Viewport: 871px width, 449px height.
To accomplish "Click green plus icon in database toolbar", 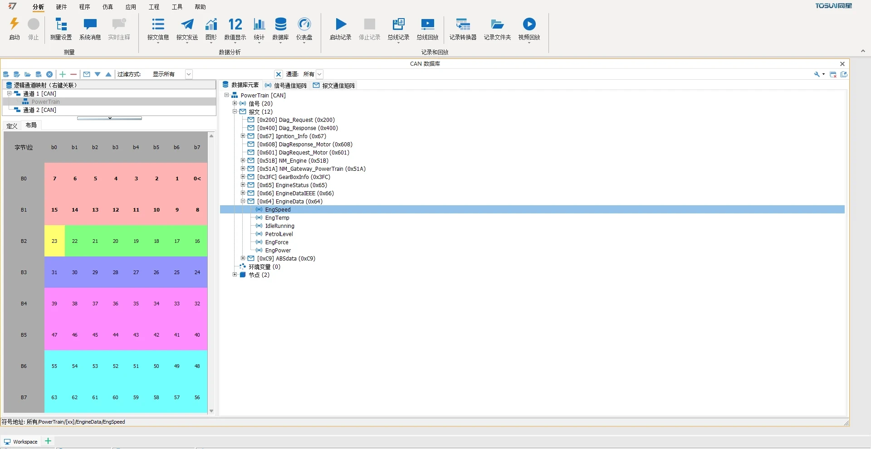I will click(63, 74).
